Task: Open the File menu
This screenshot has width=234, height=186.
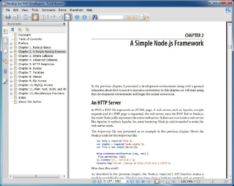Action: (8, 10)
